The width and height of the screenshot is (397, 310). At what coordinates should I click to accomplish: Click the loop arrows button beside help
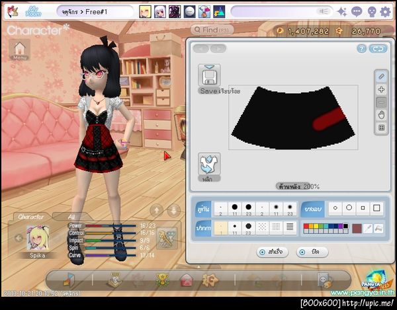(378, 49)
